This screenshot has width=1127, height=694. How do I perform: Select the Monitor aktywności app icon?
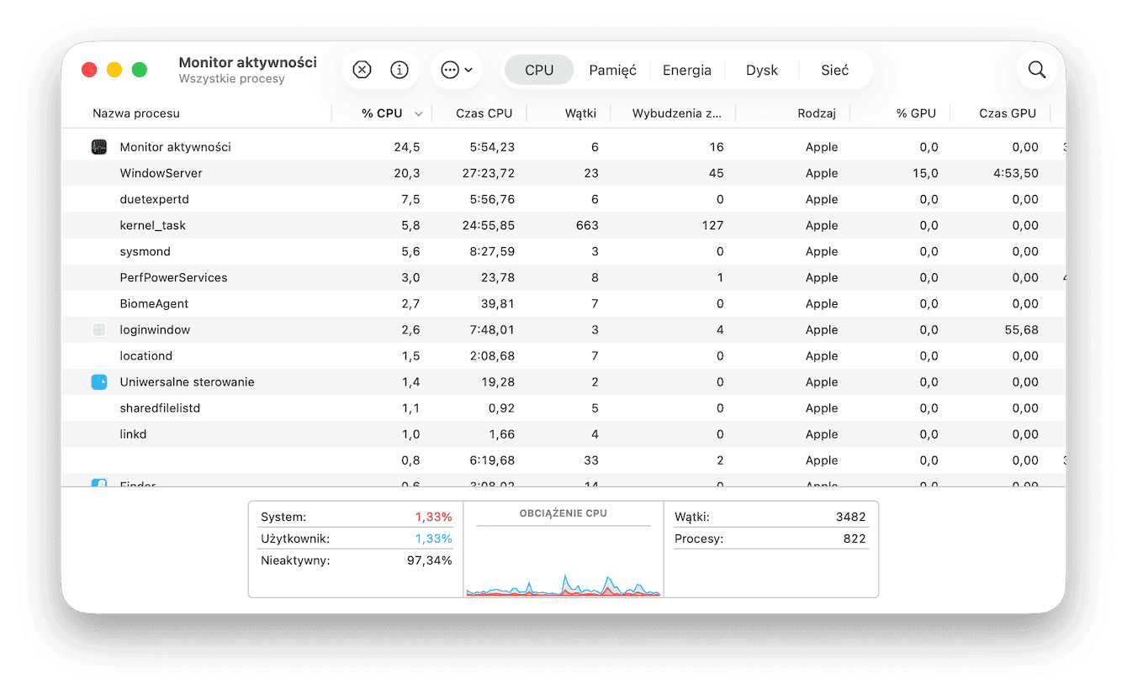[x=99, y=147]
